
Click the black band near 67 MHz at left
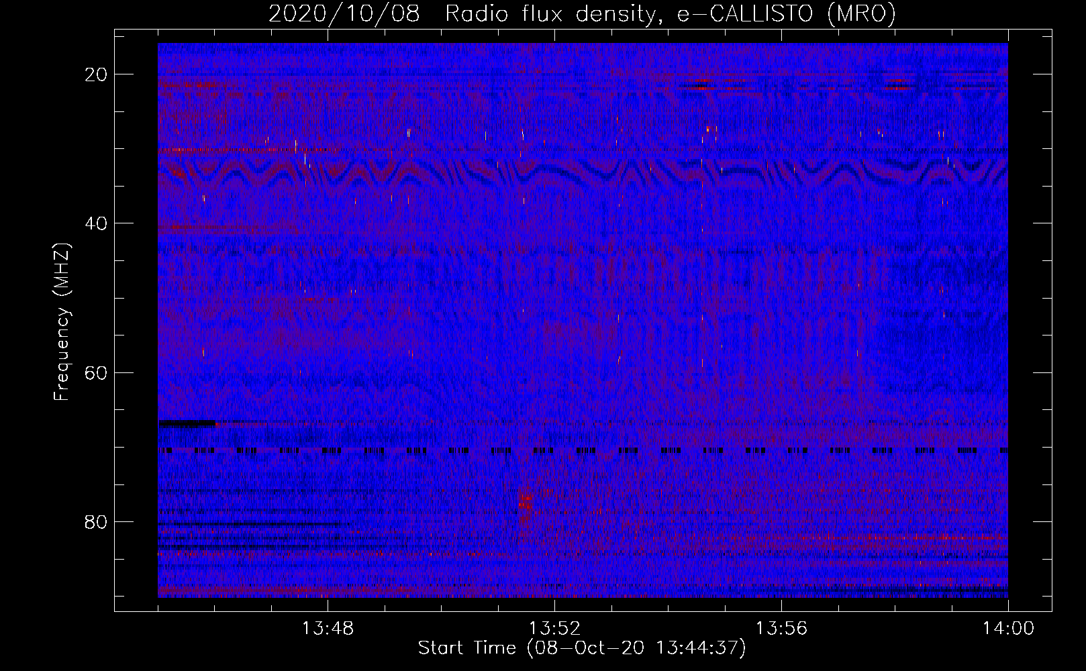pos(187,423)
